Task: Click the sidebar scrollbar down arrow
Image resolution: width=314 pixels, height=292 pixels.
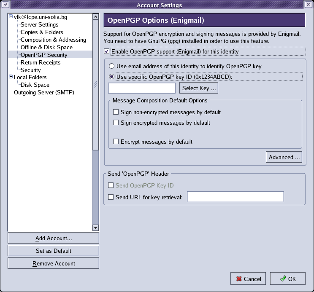Action: pyautogui.click(x=95, y=228)
